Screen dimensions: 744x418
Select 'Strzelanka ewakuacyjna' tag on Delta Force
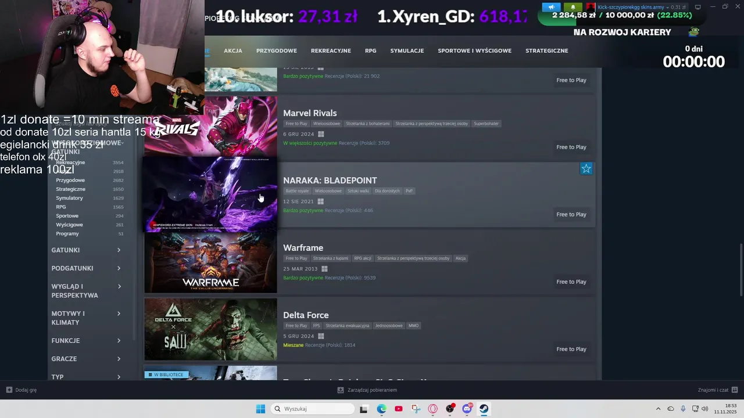348,326
